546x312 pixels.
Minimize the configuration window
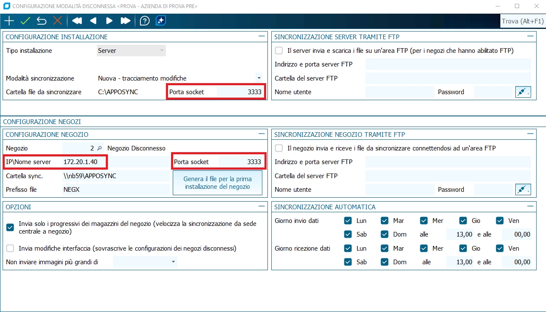click(x=497, y=6)
